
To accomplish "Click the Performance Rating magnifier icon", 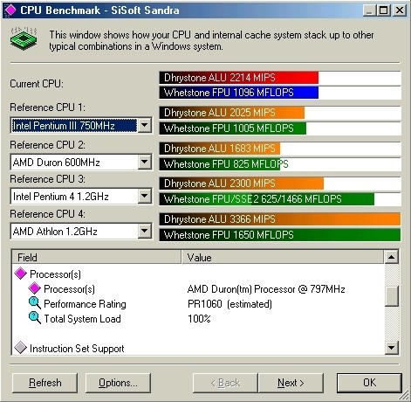I will pyautogui.click(x=35, y=303).
